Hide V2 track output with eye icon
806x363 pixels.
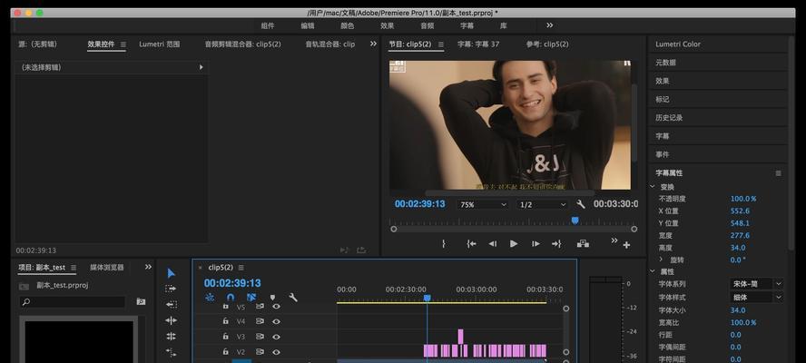[276, 351]
